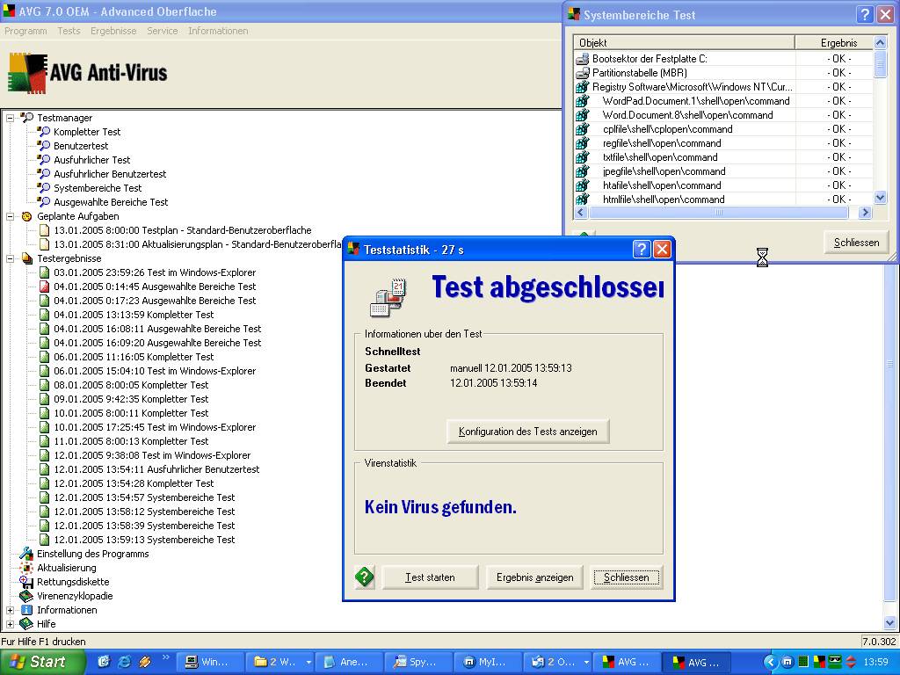
Task: Select Ausgewahlte Bereiche Test under Testmanager
Action: coord(111,202)
